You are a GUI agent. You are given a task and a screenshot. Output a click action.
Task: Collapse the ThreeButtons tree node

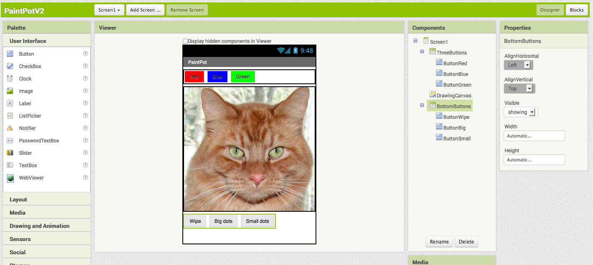click(422, 52)
